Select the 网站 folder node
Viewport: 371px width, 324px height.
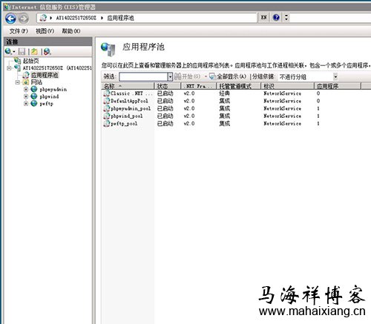click(x=36, y=82)
